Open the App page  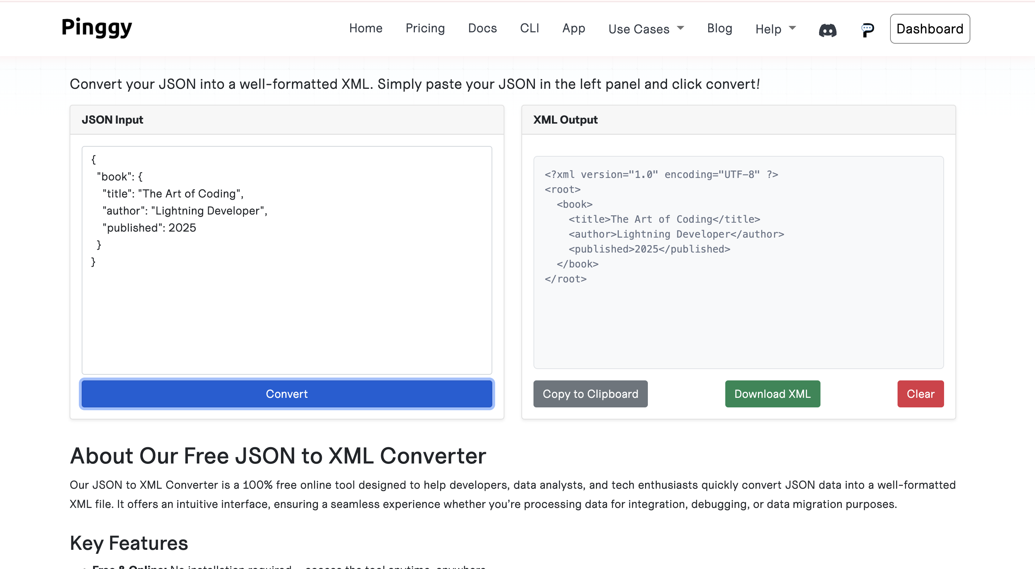pos(573,28)
